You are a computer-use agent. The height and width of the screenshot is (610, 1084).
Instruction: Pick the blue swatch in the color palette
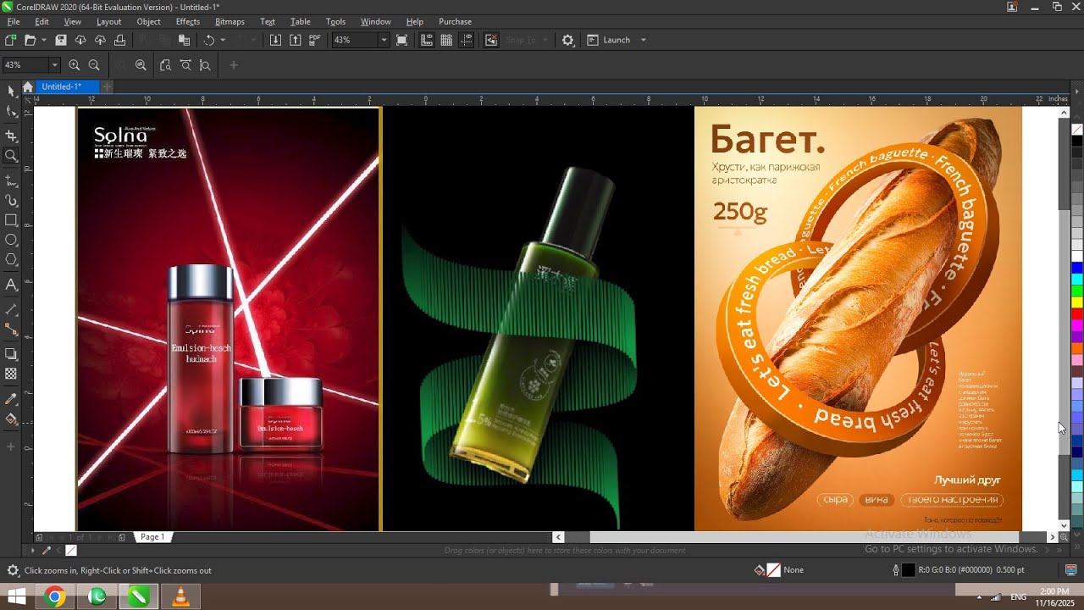1077,268
